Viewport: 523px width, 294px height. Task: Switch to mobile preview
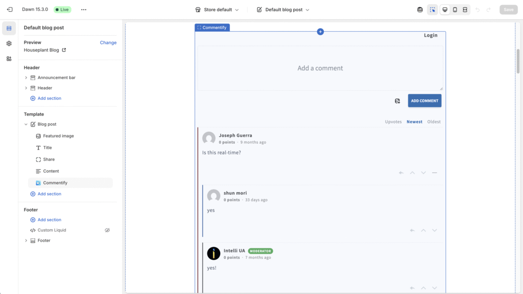click(455, 10)
